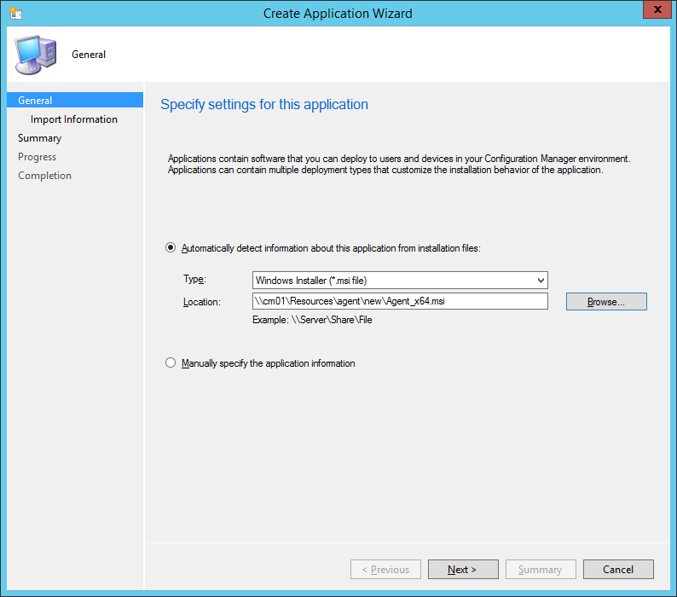Select Completion in the step list
Image resolution: width=677 pixels, height=597 pixels.
click(x=44, y=176)
